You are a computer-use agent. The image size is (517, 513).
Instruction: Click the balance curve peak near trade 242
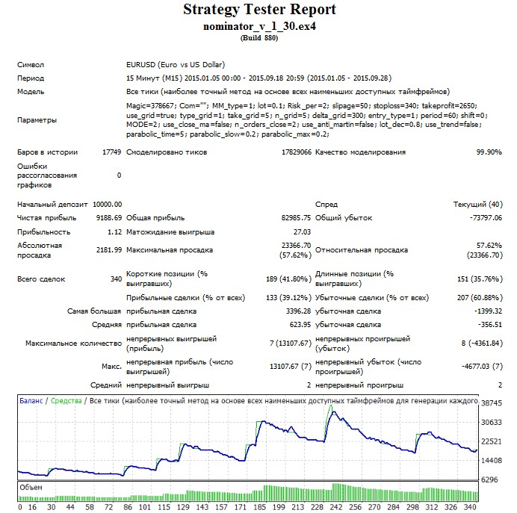334,412
